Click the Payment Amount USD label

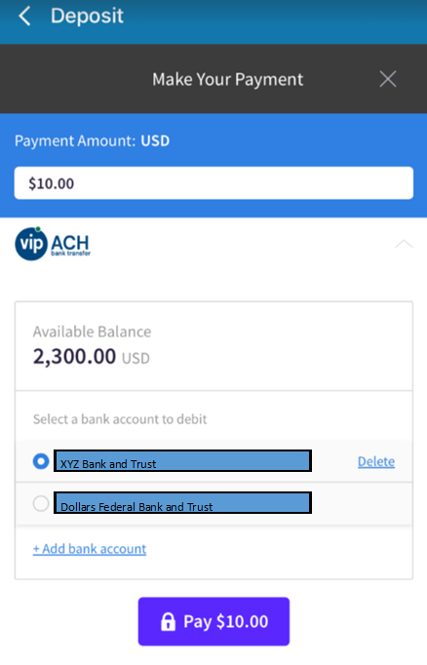92,140
